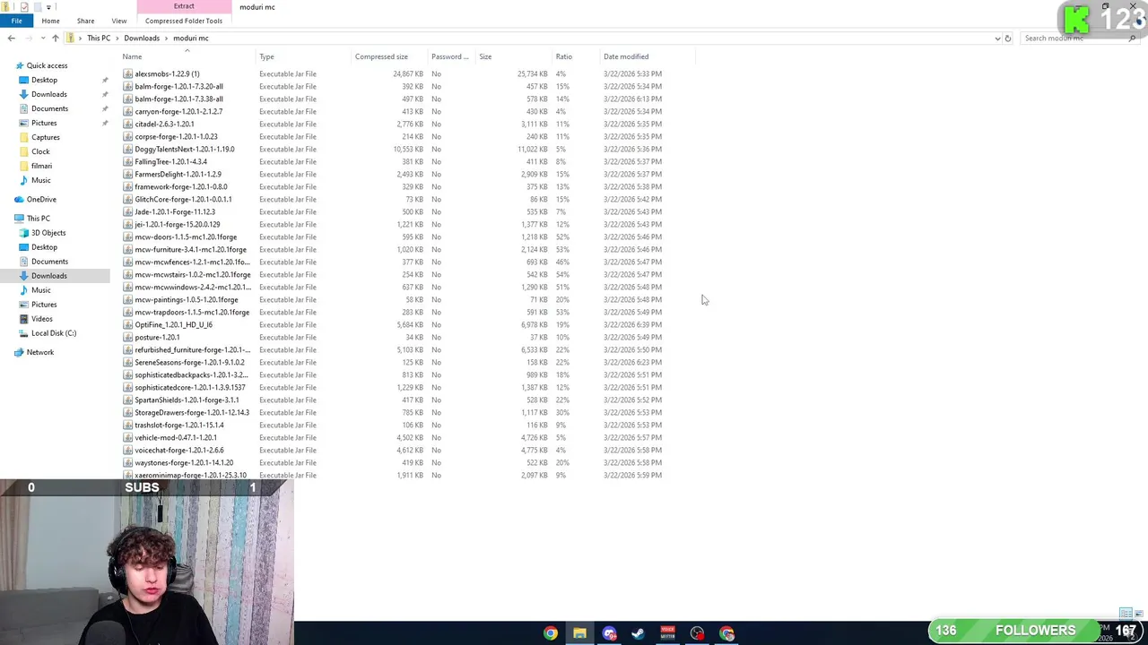Open the Captures folder
Image resolution: width=1148 pixels, height=645 pixels.
[x=46, y=137]
